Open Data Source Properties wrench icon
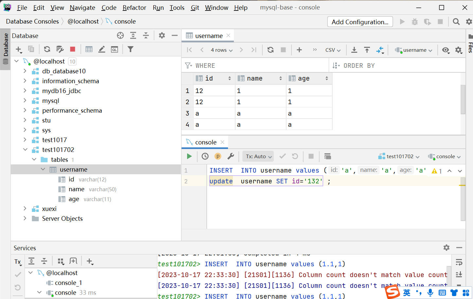Viewport: 473px width, 299px height. (x=60, y=49)
